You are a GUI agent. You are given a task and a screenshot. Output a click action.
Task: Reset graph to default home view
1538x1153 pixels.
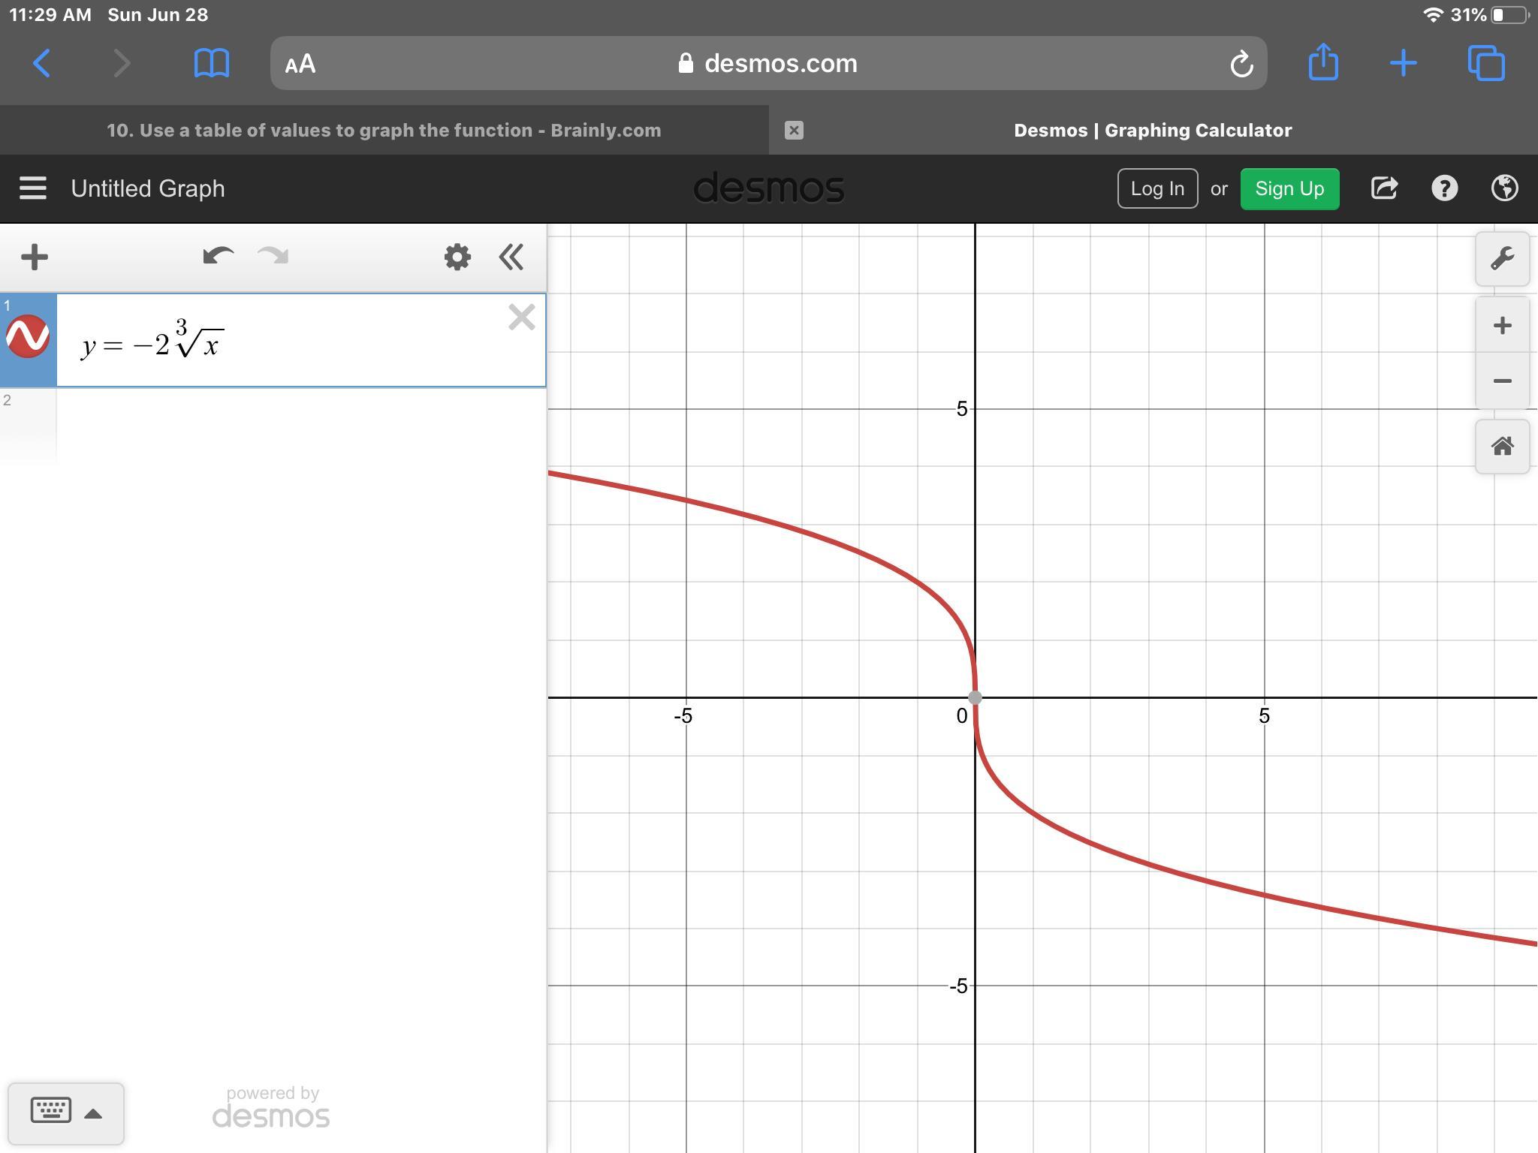tap(1502, 447)
